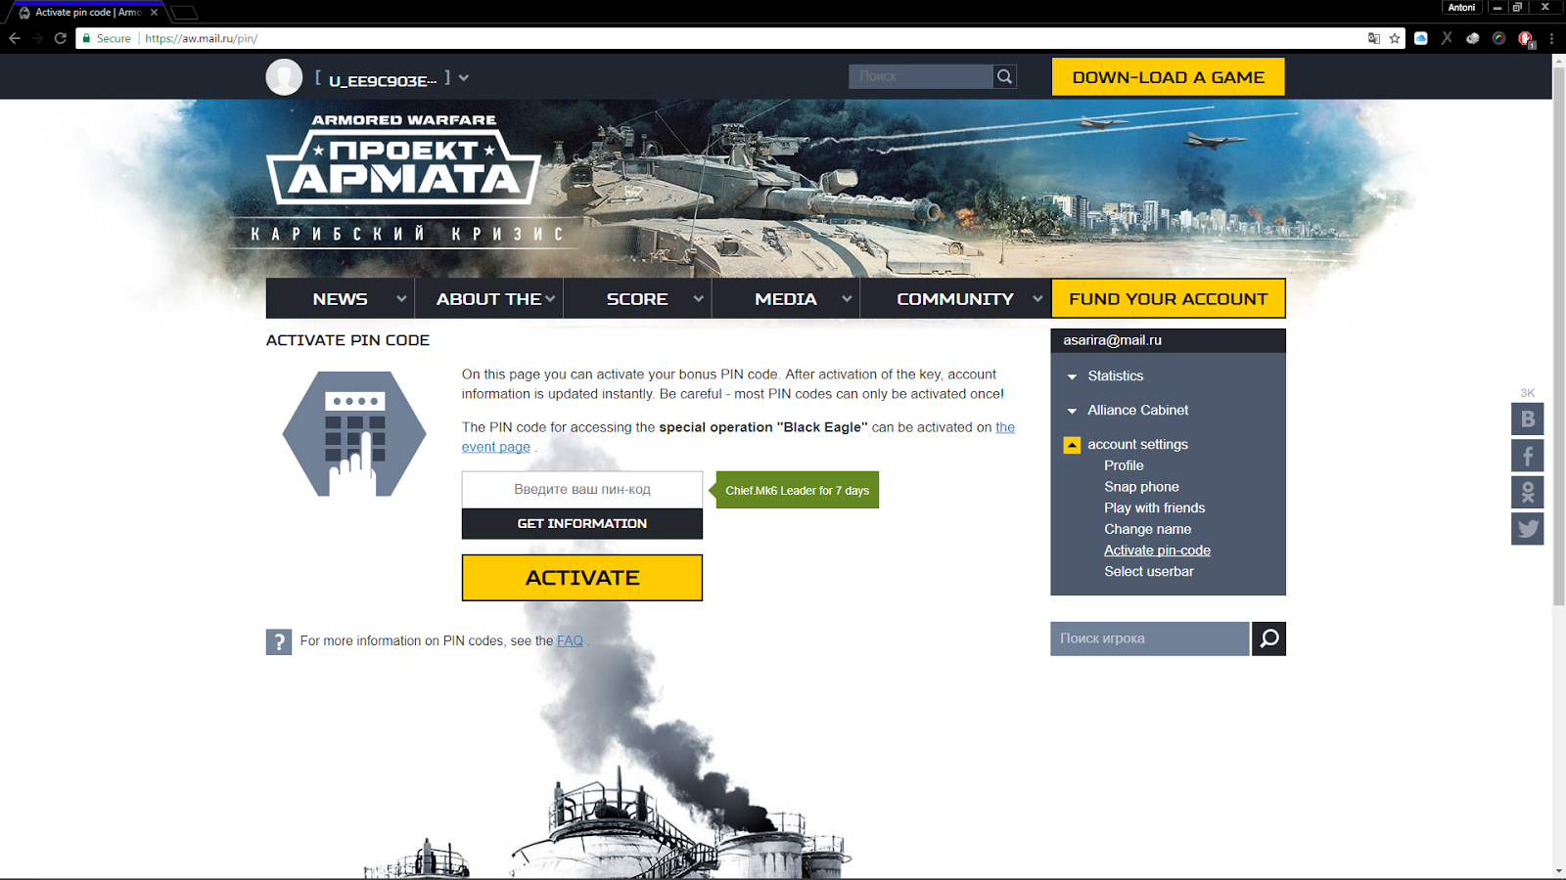Image resolution: width=1566 pixels, height=880 pixels.
Task: Click the browser address bar URL
Action: pos(202,38)
